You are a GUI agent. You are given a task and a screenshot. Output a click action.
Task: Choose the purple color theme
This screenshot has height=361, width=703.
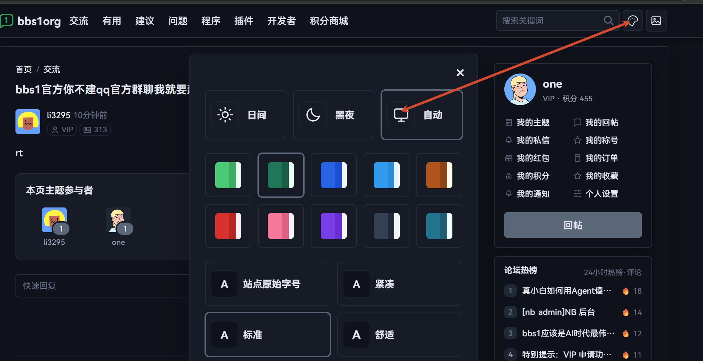pos(333,226)
